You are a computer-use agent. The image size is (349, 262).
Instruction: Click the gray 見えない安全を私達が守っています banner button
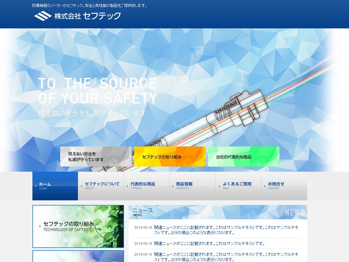point(96,156)
